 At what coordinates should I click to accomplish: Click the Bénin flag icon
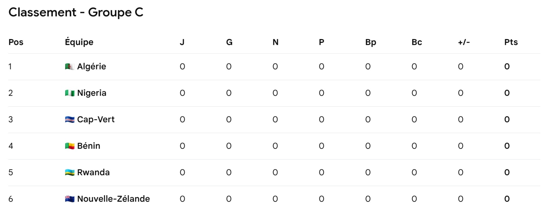(69, 146)
